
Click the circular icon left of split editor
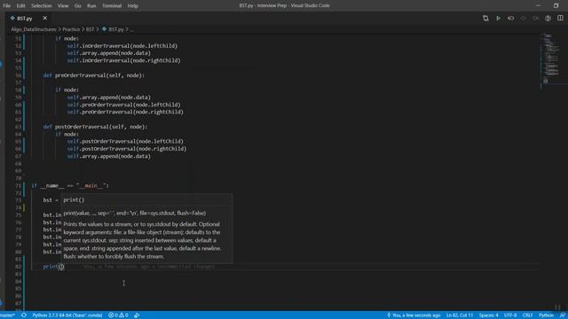click(548, 18)
